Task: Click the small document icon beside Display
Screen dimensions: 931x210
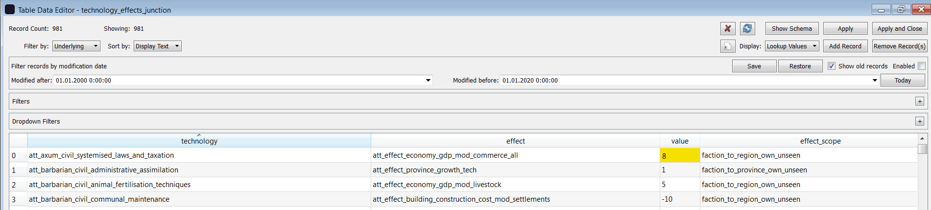Action: tap(728, 46)
